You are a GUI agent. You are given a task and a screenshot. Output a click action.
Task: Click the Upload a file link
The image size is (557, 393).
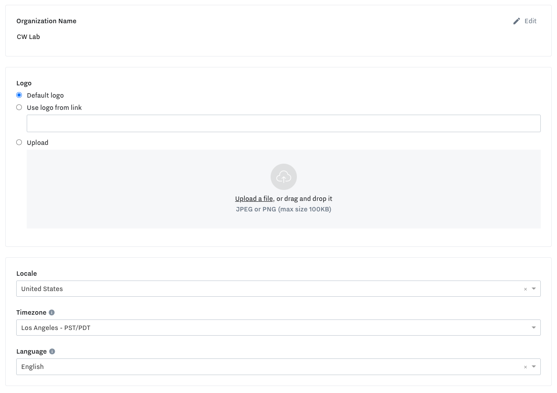(254, 199)
